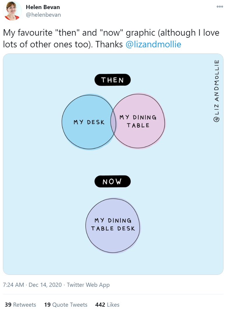The width and height of the screenshot is (227, 309).
Task: Click the NOW label in graphic
Action: [112, 181]
